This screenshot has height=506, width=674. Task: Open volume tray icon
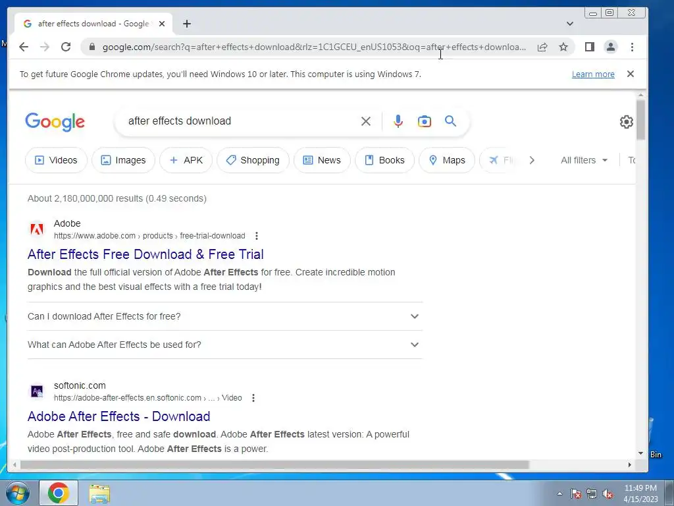click(x=608, y=493)
